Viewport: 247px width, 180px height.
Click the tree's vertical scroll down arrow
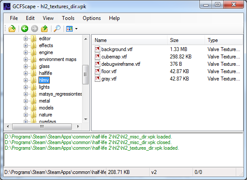point(86,119)
